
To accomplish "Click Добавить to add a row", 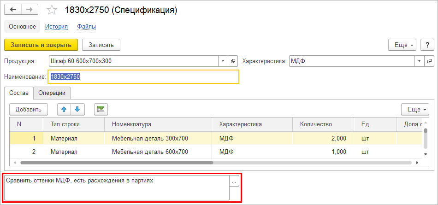I will tap(29, 110).
